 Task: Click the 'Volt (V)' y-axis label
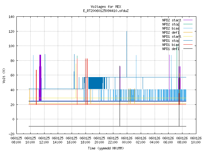pyautogui.click(x=4, y=75)
